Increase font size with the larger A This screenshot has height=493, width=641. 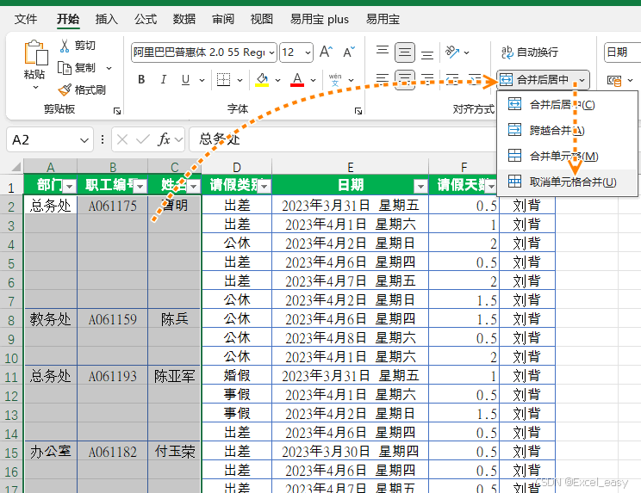pyautogui.click(x=326, y=52)
